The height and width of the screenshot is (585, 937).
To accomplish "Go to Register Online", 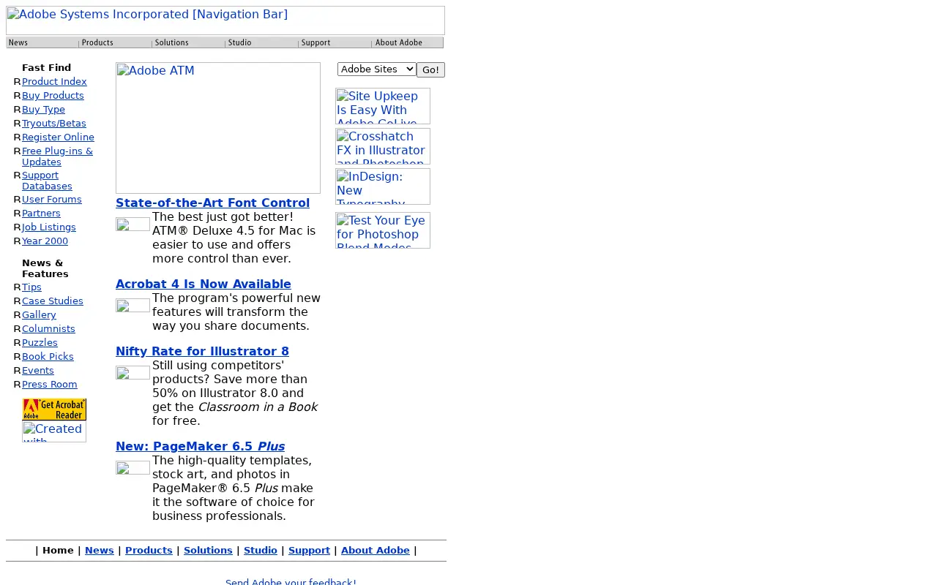I will point(58,137).
